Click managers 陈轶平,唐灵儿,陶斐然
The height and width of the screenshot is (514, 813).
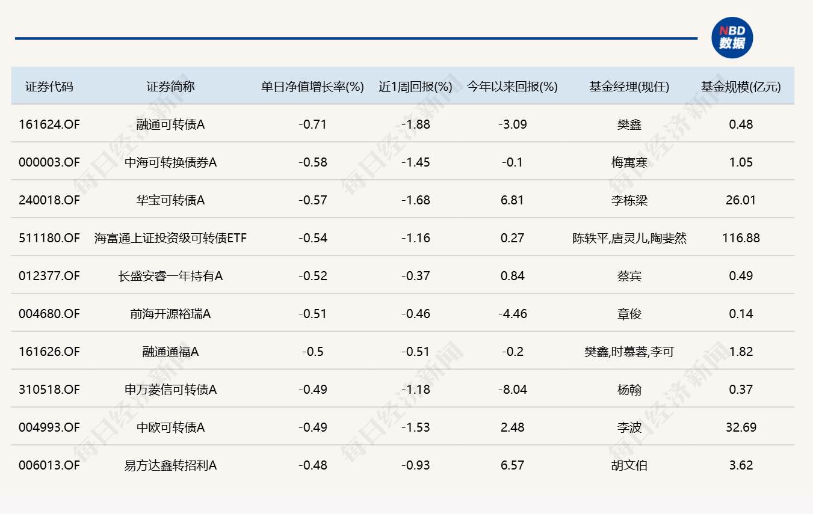coord(629,238)
